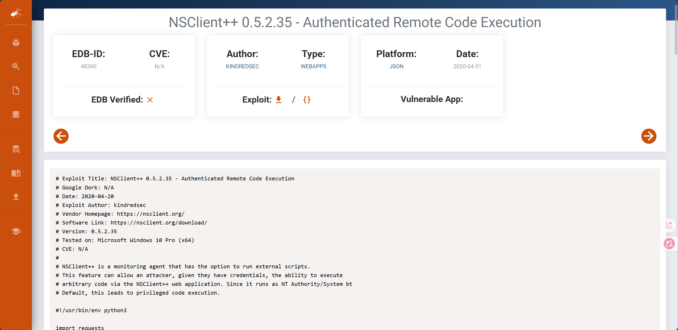Open the Papers document icon in the sidebar

click(x=16, y=91)
